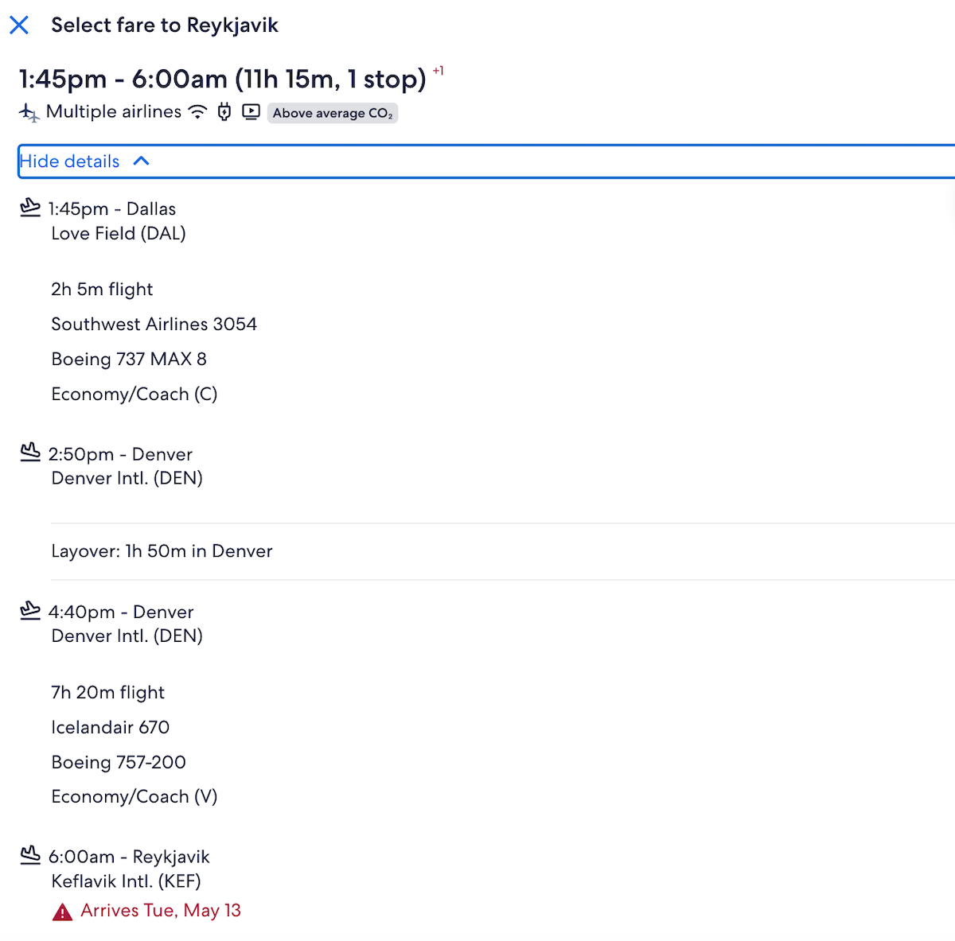Click the power outlet amenity icon
The width and height of the screenshot is (955, 941).
click(x=224, y=112)
